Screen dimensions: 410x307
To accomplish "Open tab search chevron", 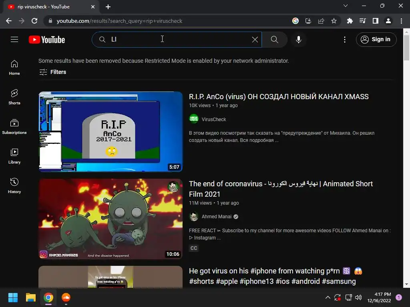I will (346, 6).
